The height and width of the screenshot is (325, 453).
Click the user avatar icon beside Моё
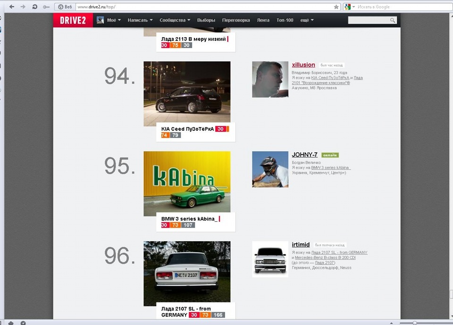(x=100, y=20)
